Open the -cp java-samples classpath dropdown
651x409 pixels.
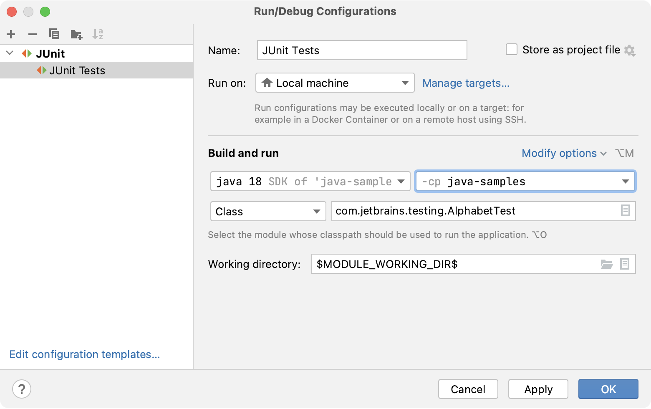pyautogui.click(x=525, y=181)
